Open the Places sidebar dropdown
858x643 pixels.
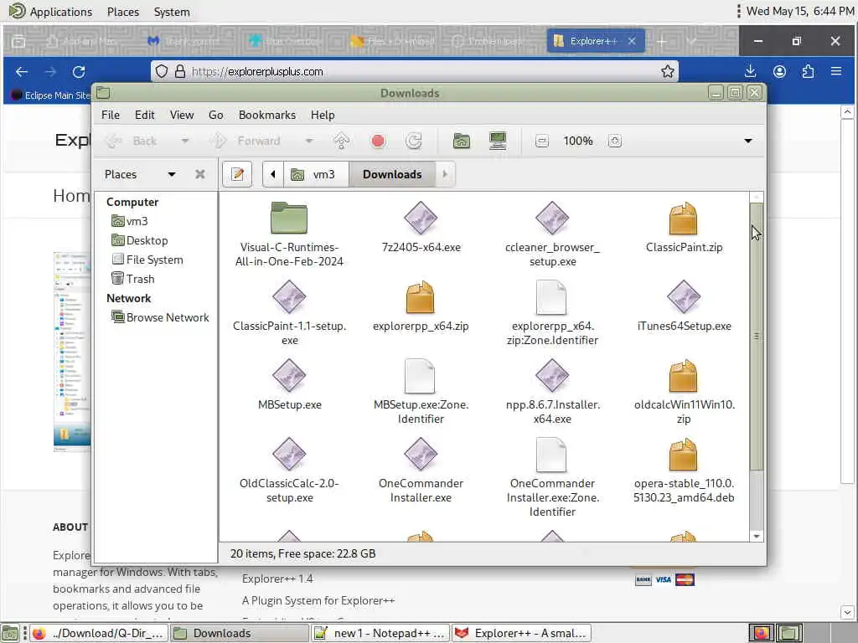tap(172, 174)
